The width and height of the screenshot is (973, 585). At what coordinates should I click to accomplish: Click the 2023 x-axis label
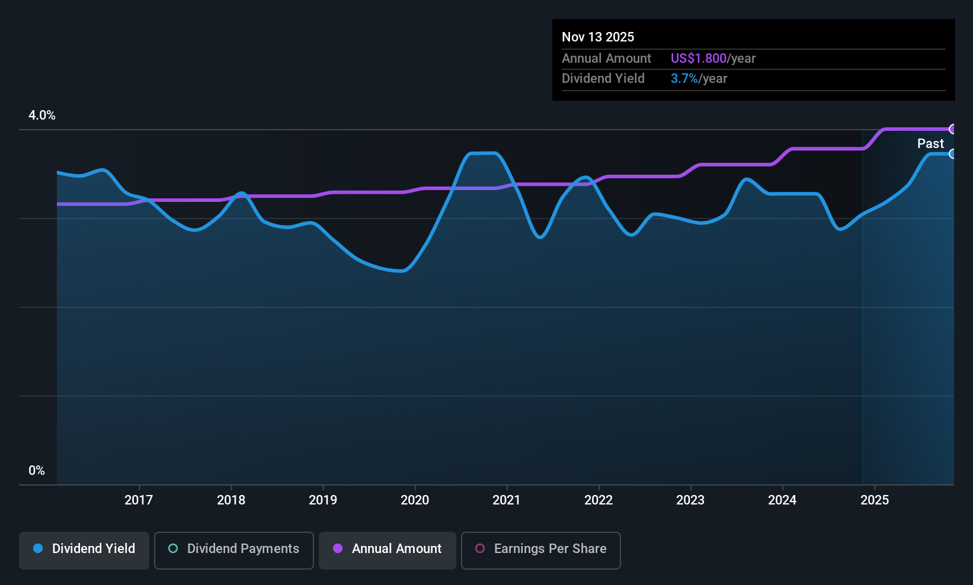(x=690, y=500)
